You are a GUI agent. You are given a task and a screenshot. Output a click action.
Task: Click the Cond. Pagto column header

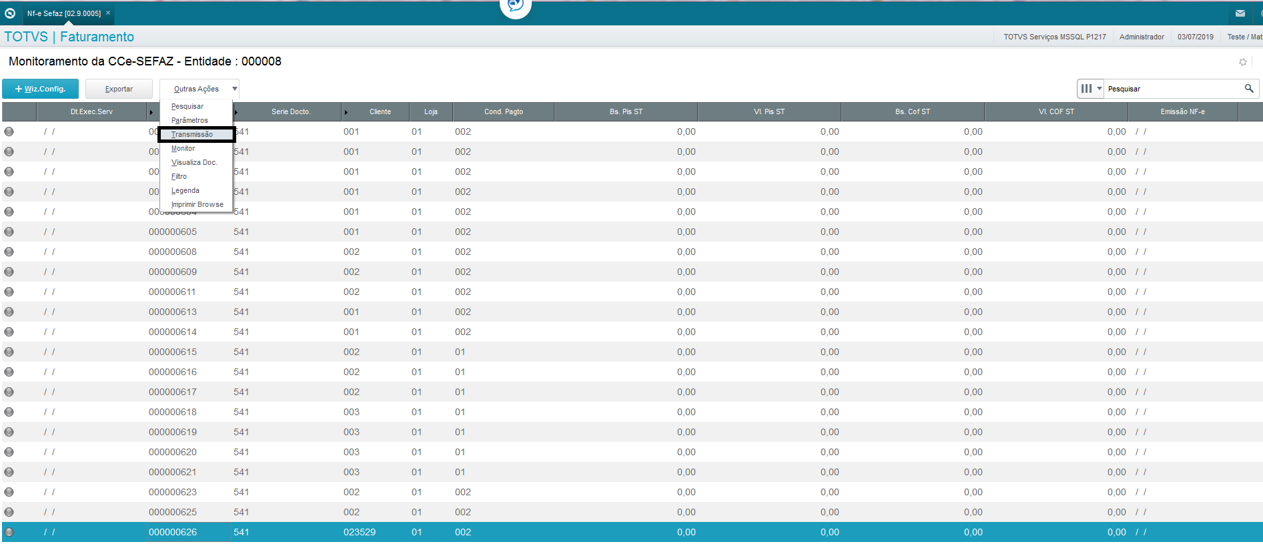[504, 111]
